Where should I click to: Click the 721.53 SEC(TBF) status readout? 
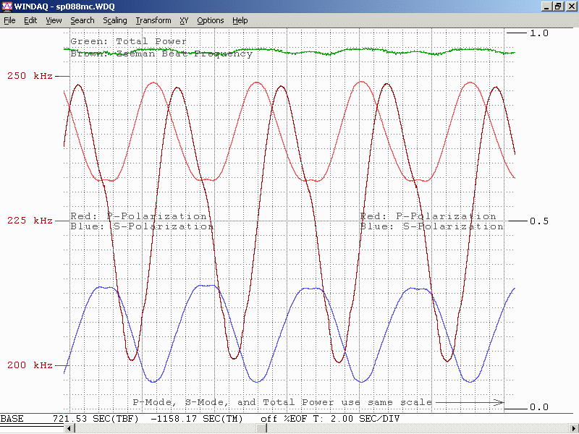pos(97,419)
